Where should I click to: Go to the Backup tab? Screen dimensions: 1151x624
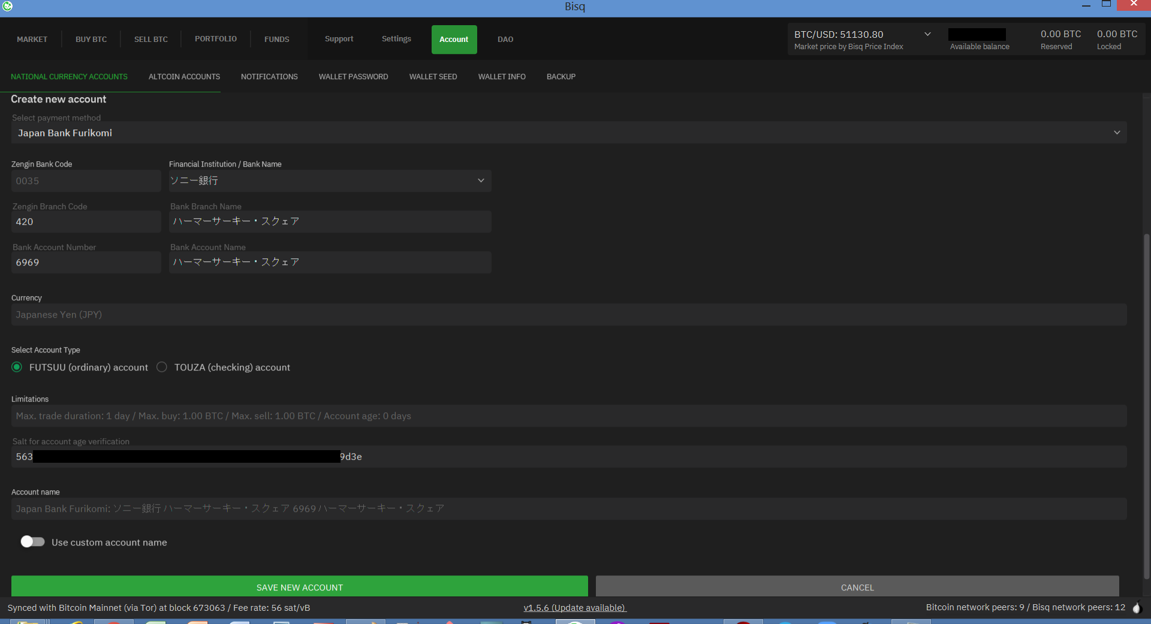[x=561, y=77]
